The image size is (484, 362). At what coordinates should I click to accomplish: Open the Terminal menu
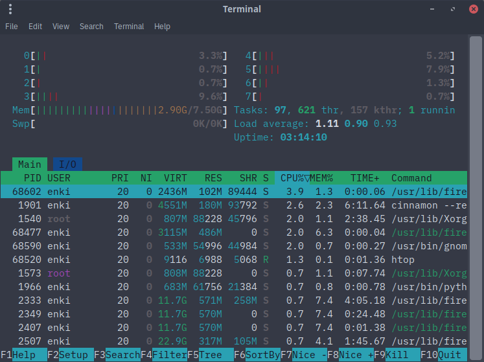pos(129,27)
